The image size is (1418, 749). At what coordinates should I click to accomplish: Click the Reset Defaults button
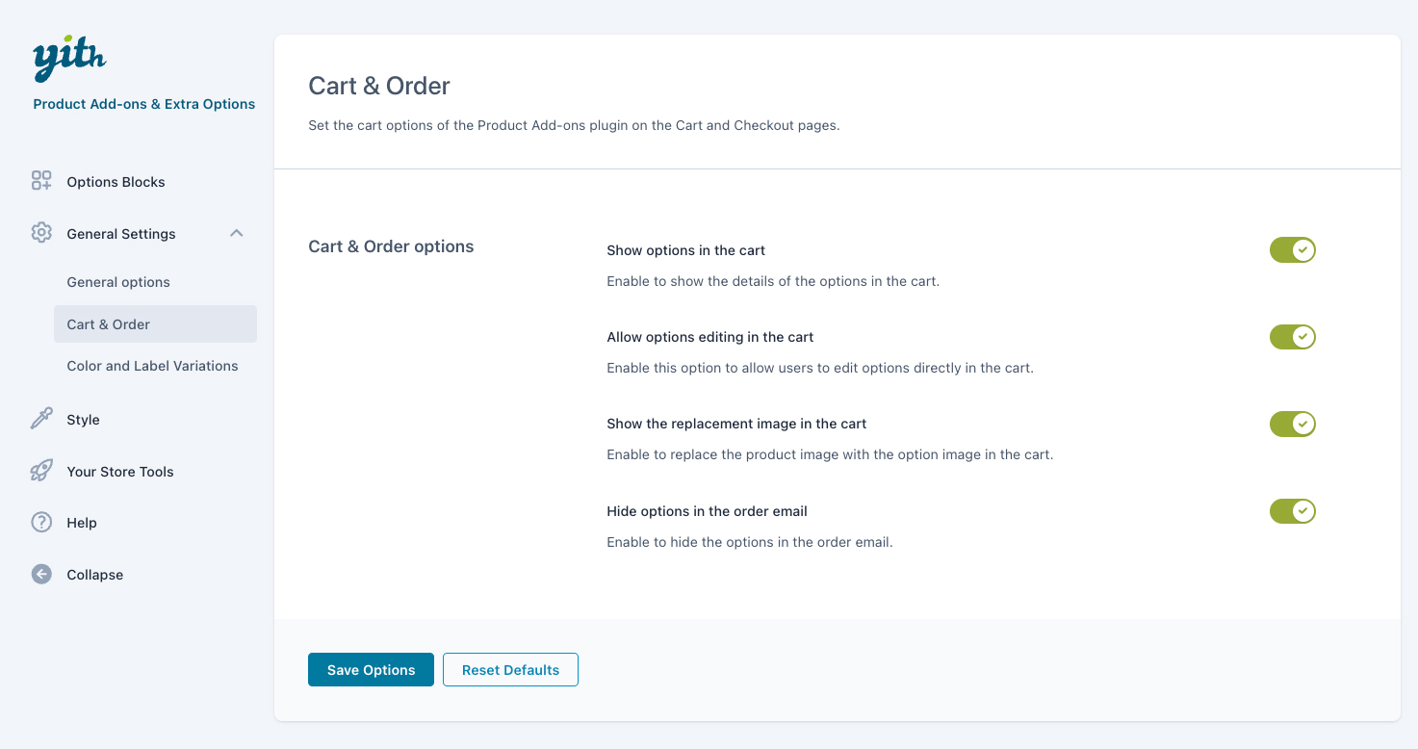510,670
